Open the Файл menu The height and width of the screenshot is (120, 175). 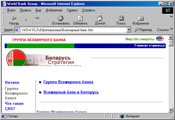tap(11, 10)
